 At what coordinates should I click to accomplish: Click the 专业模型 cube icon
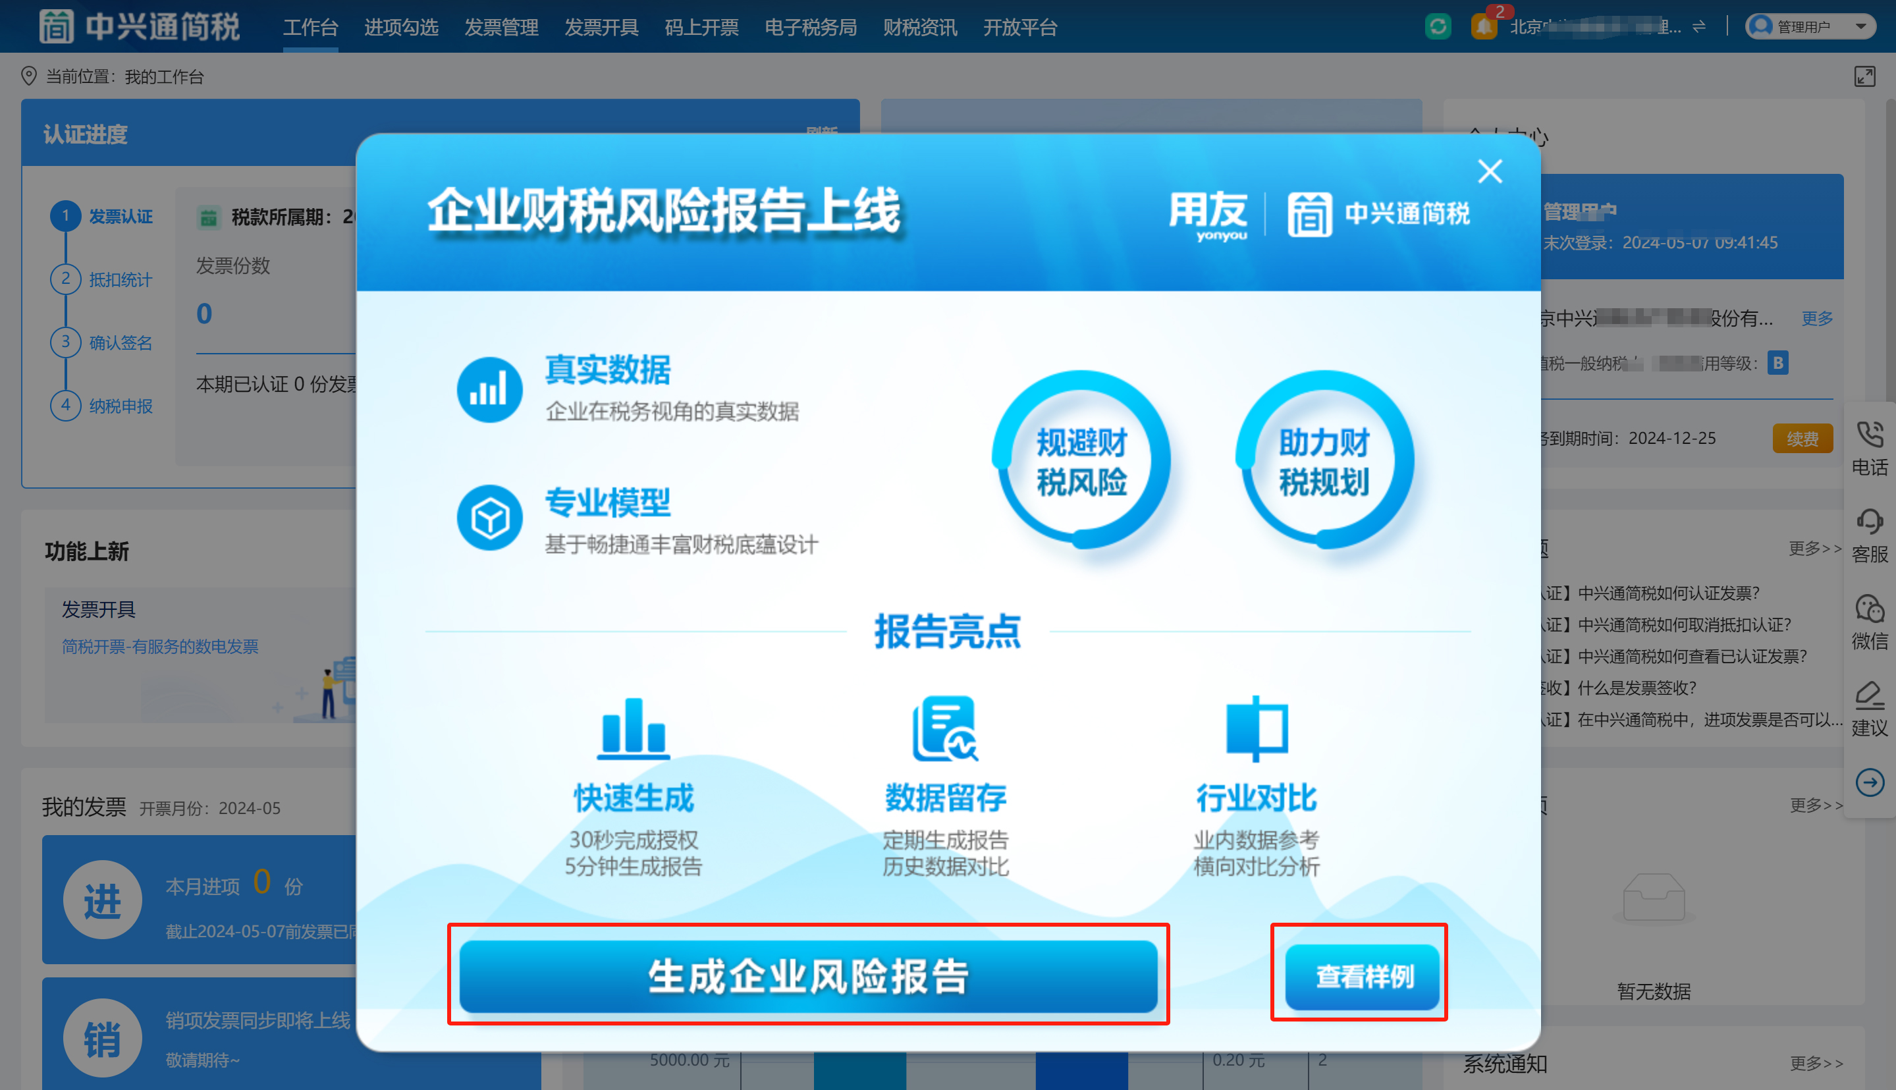click(489, 518)
